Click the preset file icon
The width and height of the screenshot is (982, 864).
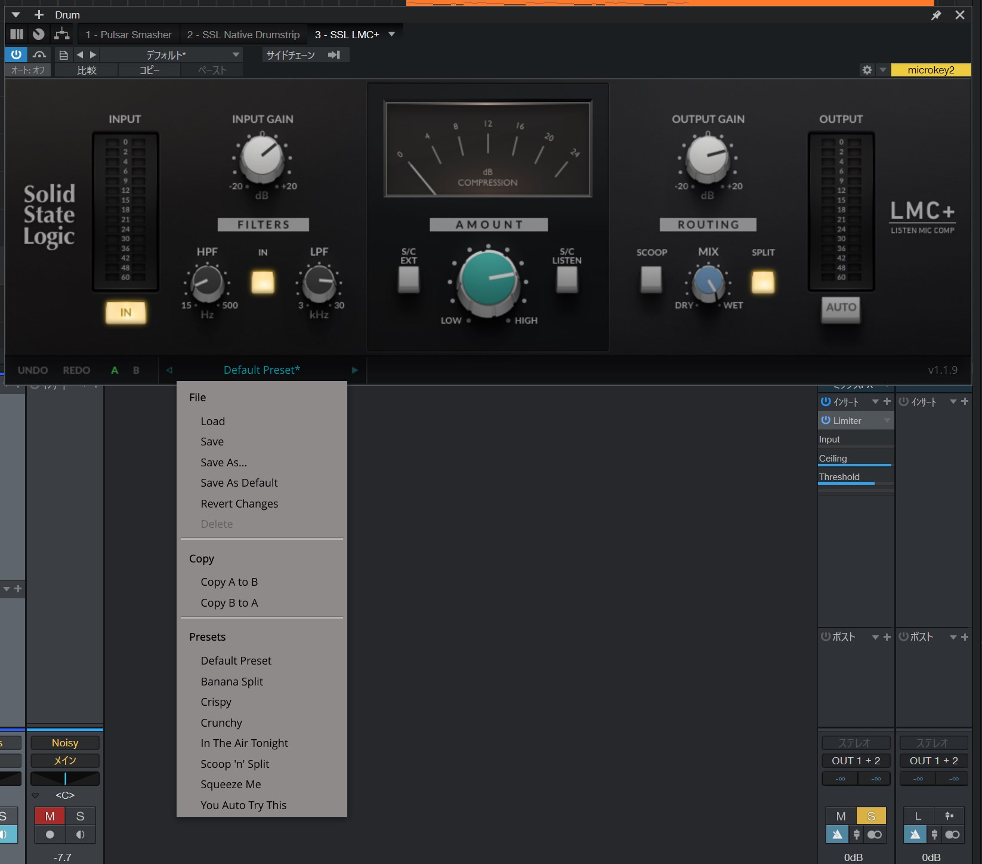[63, 55]
